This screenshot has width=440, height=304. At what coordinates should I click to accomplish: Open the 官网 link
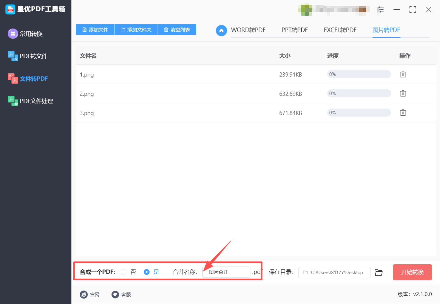tap(95, 295)
